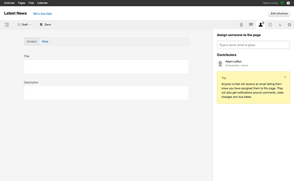Image resolution: width=294 pixels, height=181 pixels.
Task: Click the Set a due date link
Action: (42, 14)
